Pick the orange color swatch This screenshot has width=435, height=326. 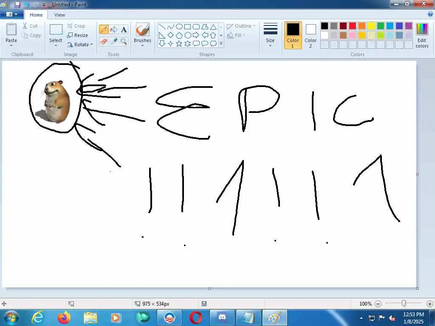[x=362, y=26]
